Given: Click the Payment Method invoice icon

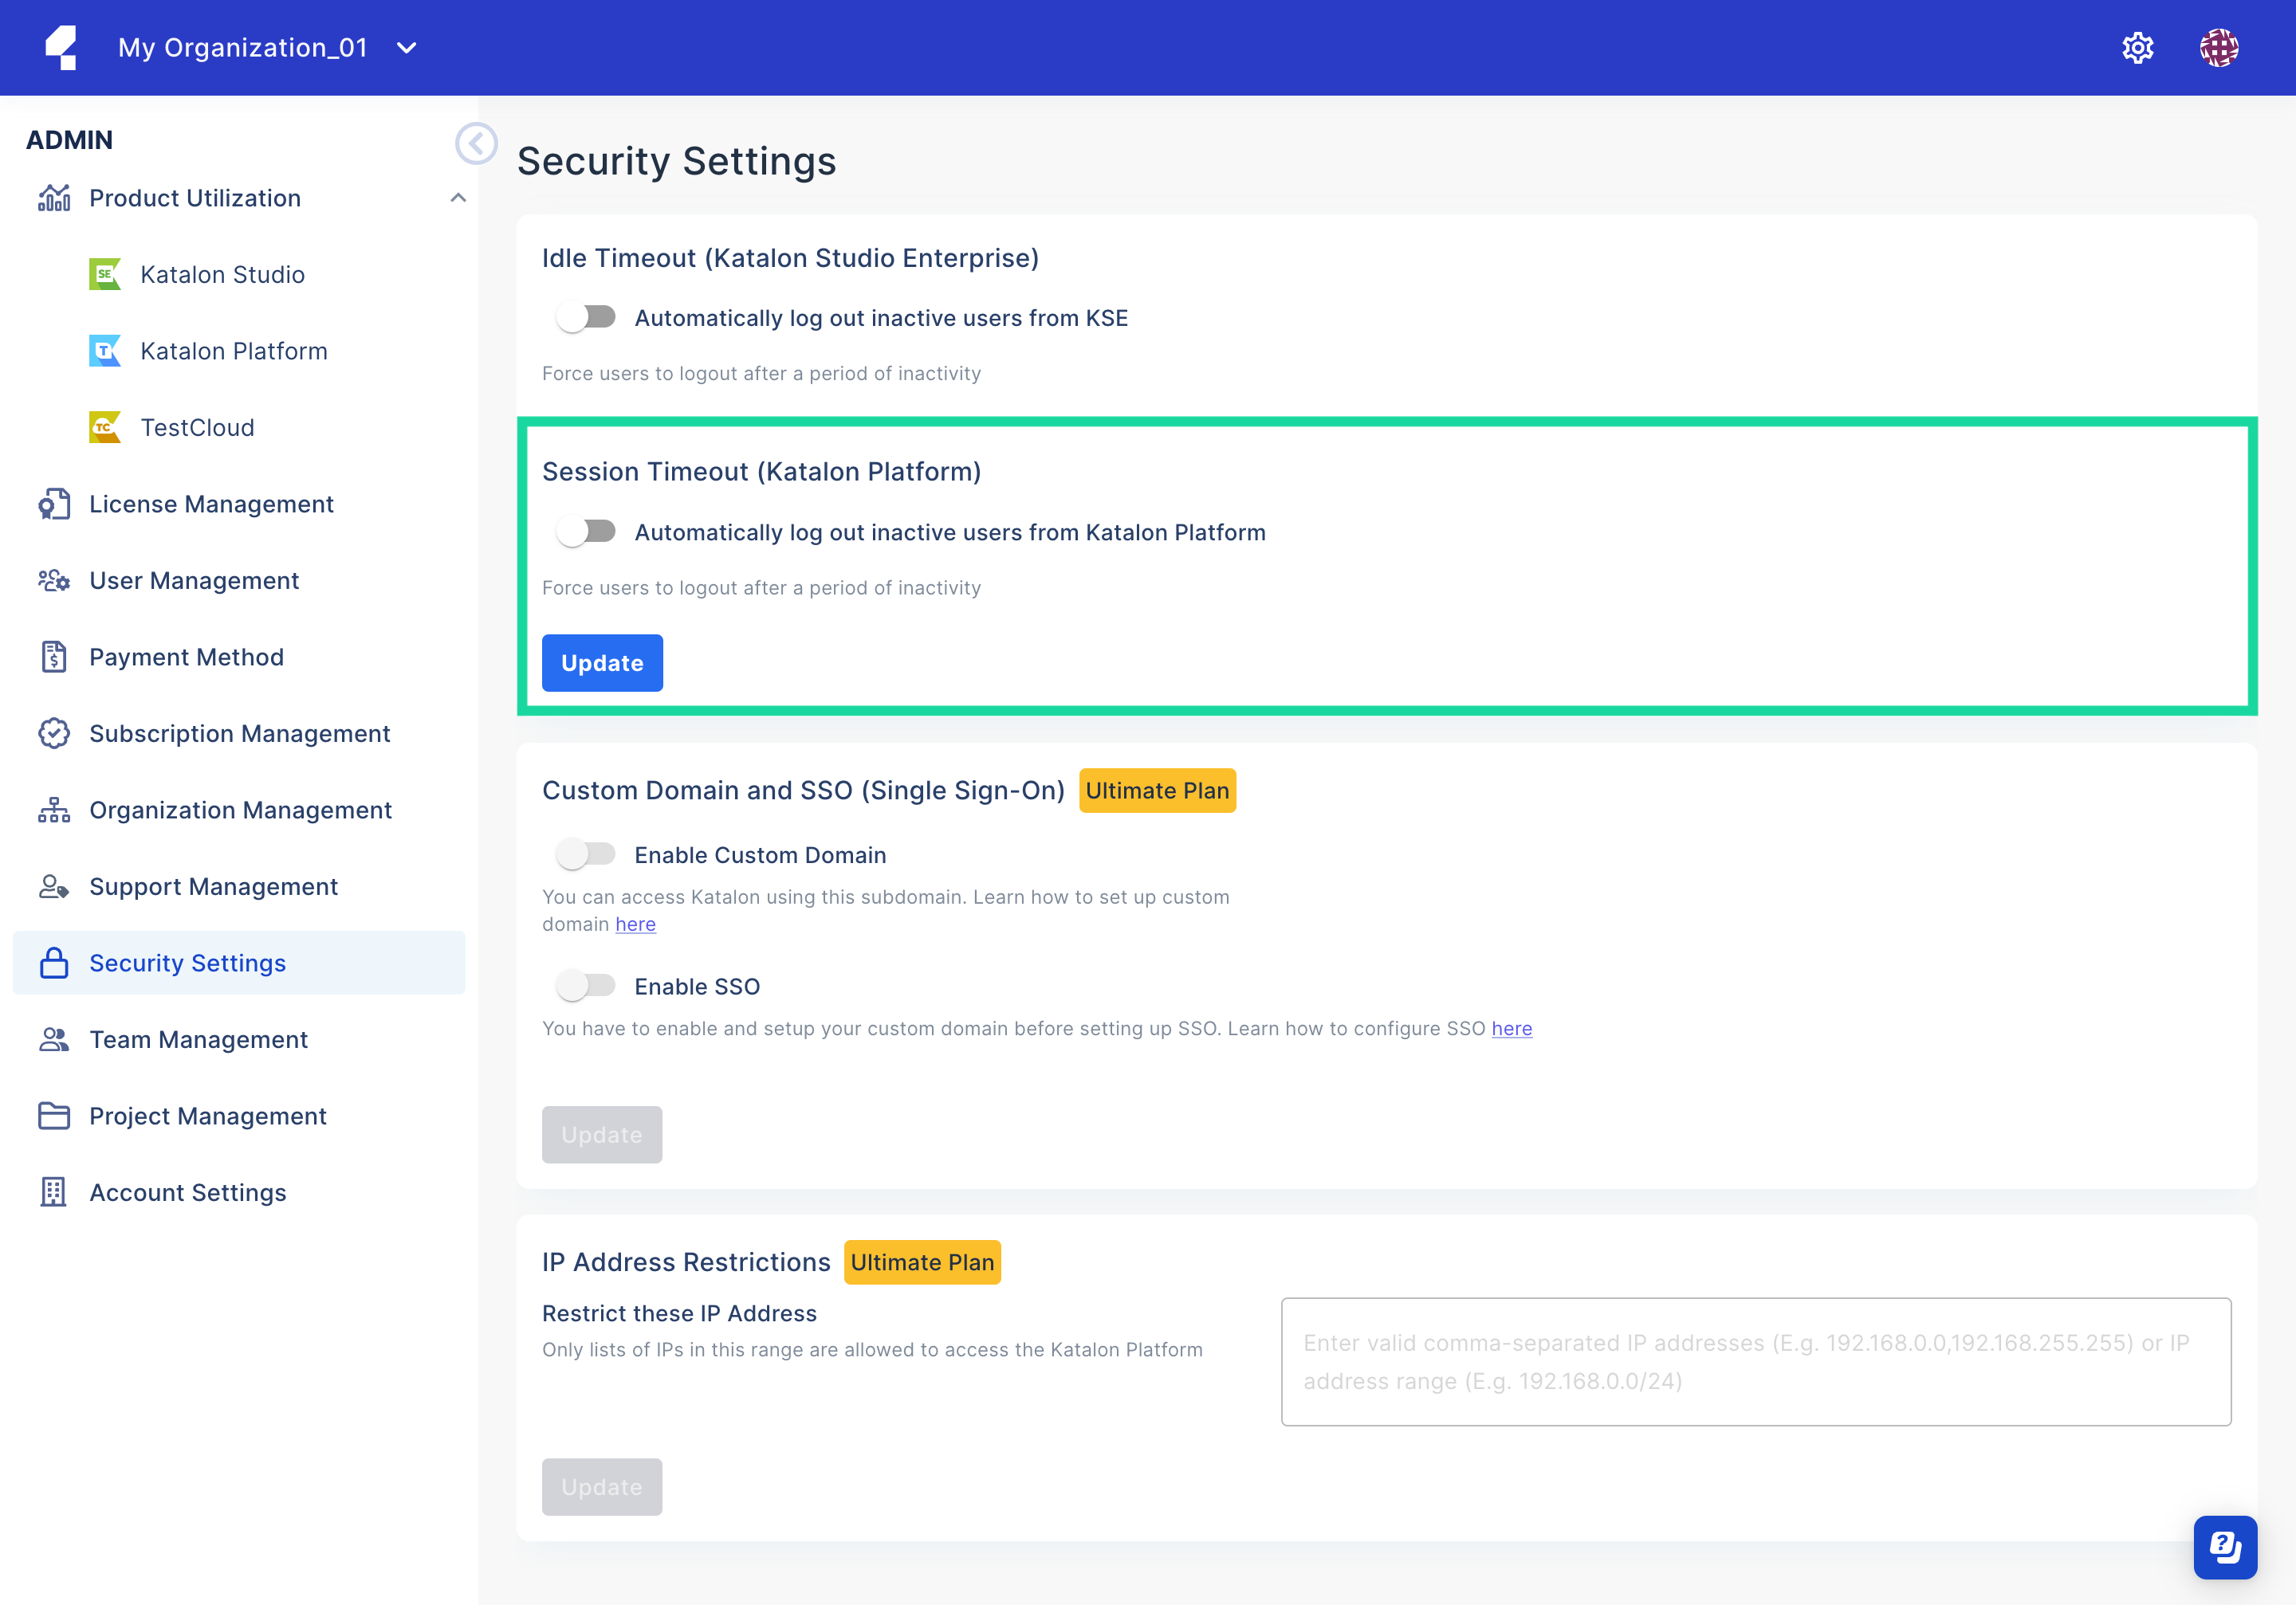Looking at the screenshot, I should tap(54, 657).
